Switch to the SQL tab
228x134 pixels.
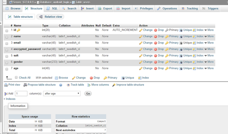pyautogui.click(x=52, y=9)
